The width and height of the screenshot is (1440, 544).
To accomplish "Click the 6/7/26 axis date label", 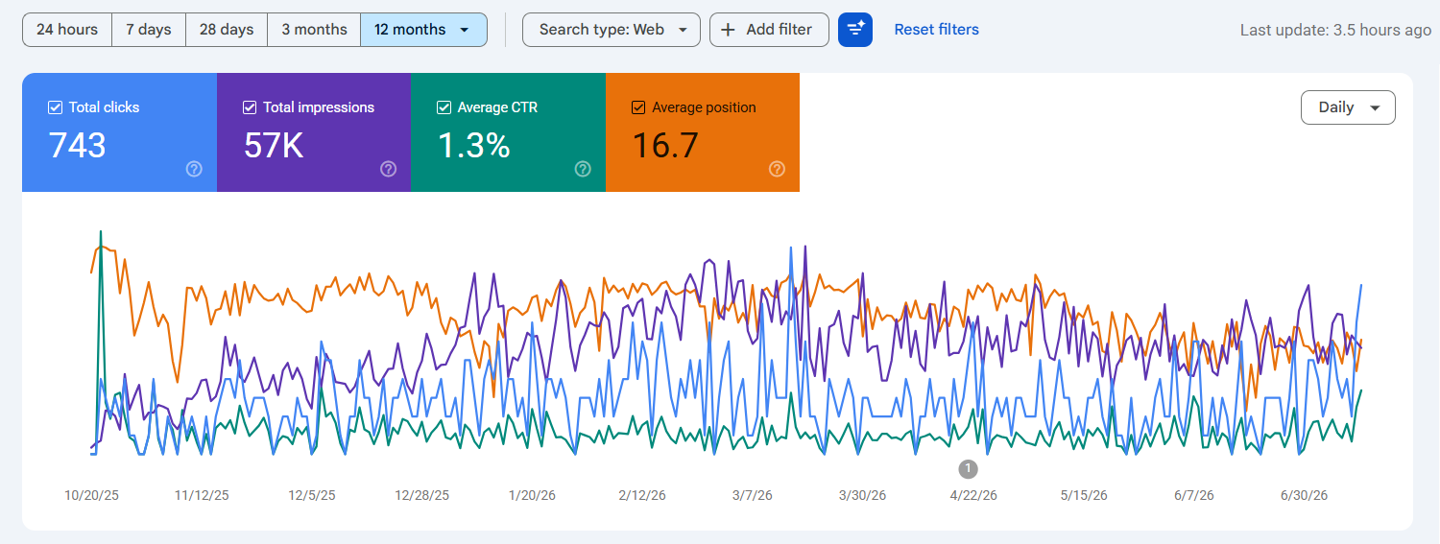I will point(1193,495).
